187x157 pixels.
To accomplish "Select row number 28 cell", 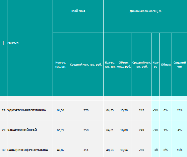I will tap(4, 110).
